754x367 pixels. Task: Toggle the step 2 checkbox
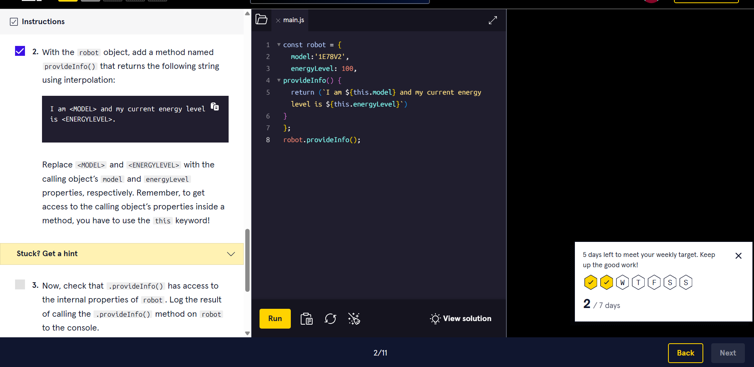tap(20, 51)
